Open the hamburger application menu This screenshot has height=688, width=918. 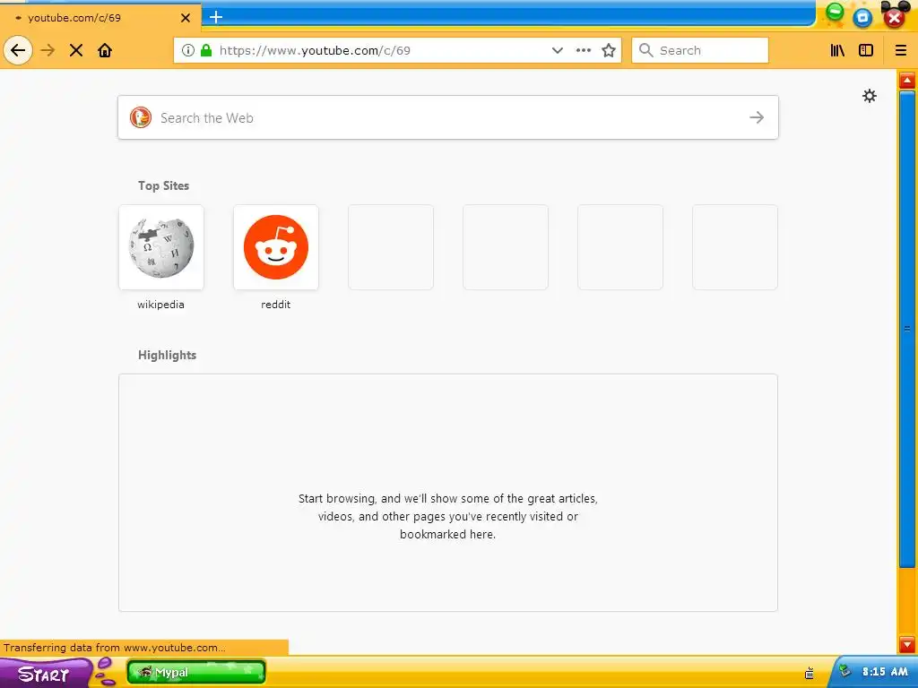pos(901,50)
